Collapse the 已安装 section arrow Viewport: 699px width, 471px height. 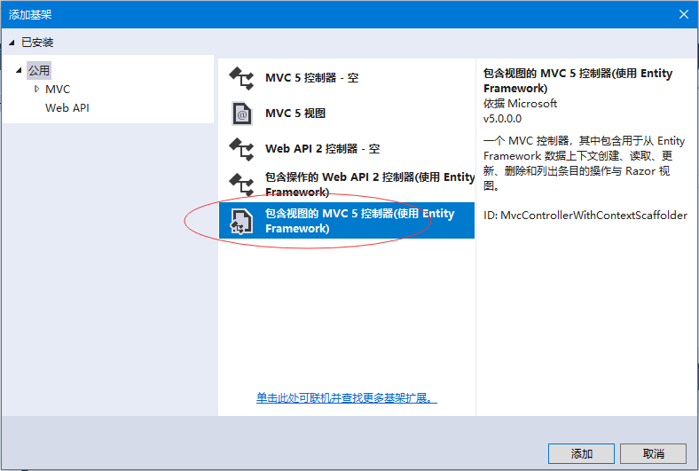(x=12, y=43)
